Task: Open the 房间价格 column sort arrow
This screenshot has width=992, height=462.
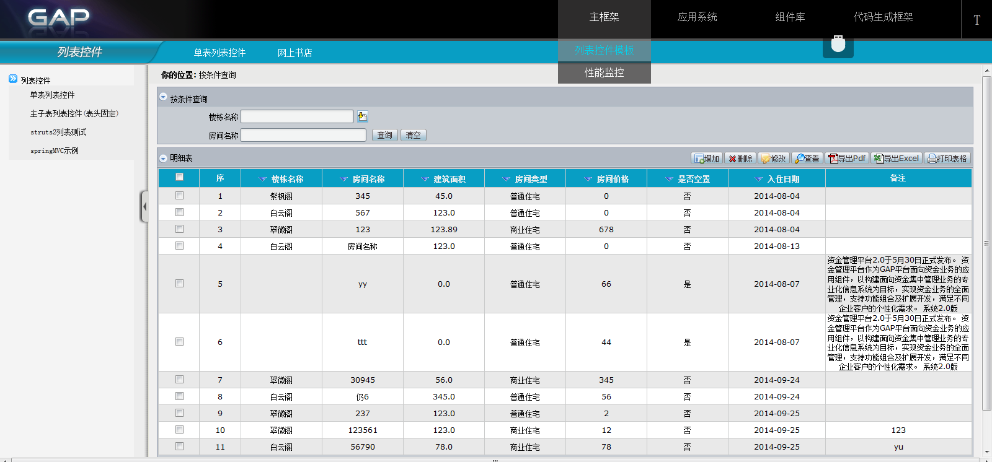Action: coord(588,179)
